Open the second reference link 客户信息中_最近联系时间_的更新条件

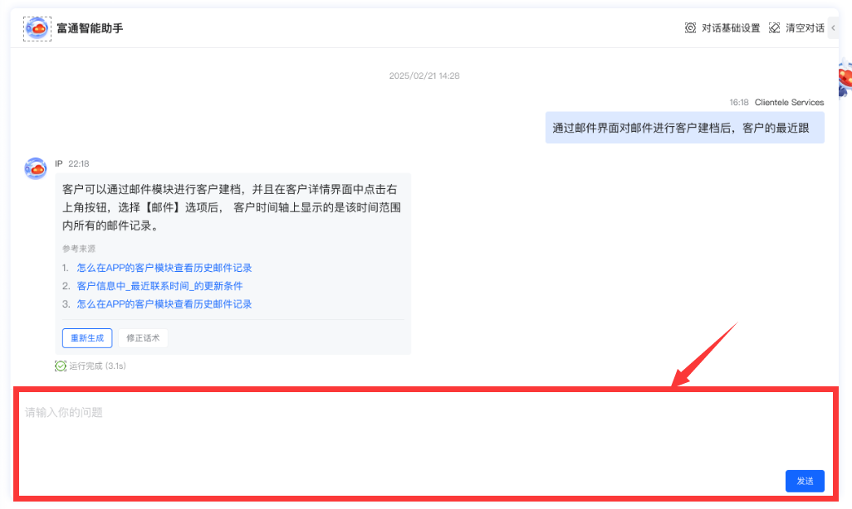point(159,286)
